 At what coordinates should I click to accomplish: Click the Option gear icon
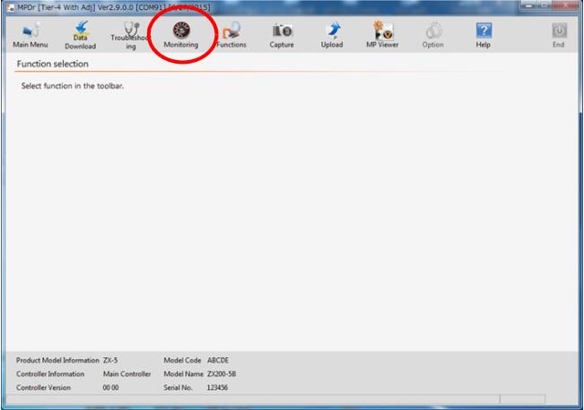click(x=432, y=34)
